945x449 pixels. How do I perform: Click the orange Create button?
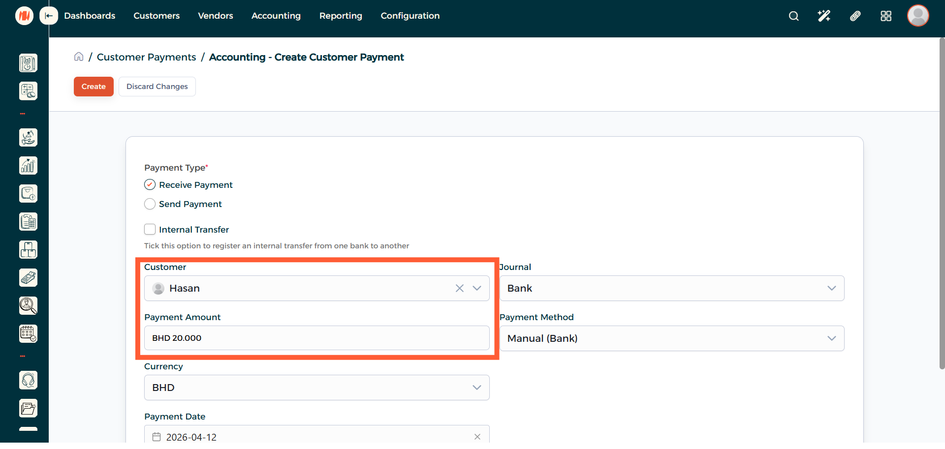(x=94, y=87)
